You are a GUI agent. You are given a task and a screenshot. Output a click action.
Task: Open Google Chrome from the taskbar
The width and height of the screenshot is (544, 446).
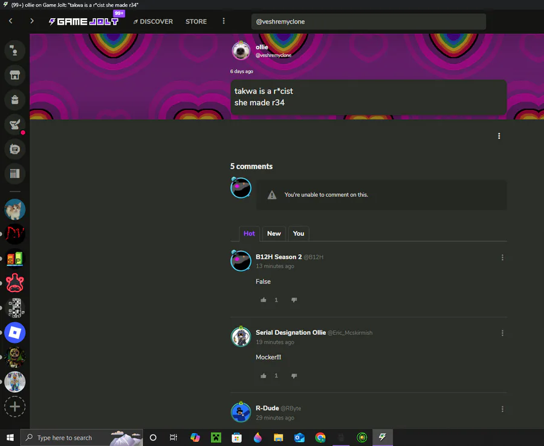pos(320,438)
